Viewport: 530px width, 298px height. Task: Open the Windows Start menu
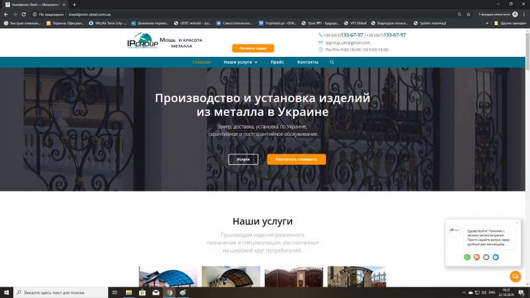[7, 293]
